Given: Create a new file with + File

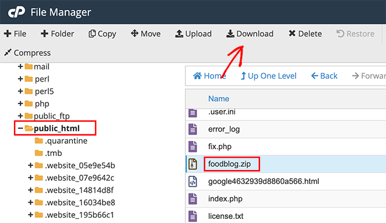Looking at the screenshot, I should click(15, 34).
